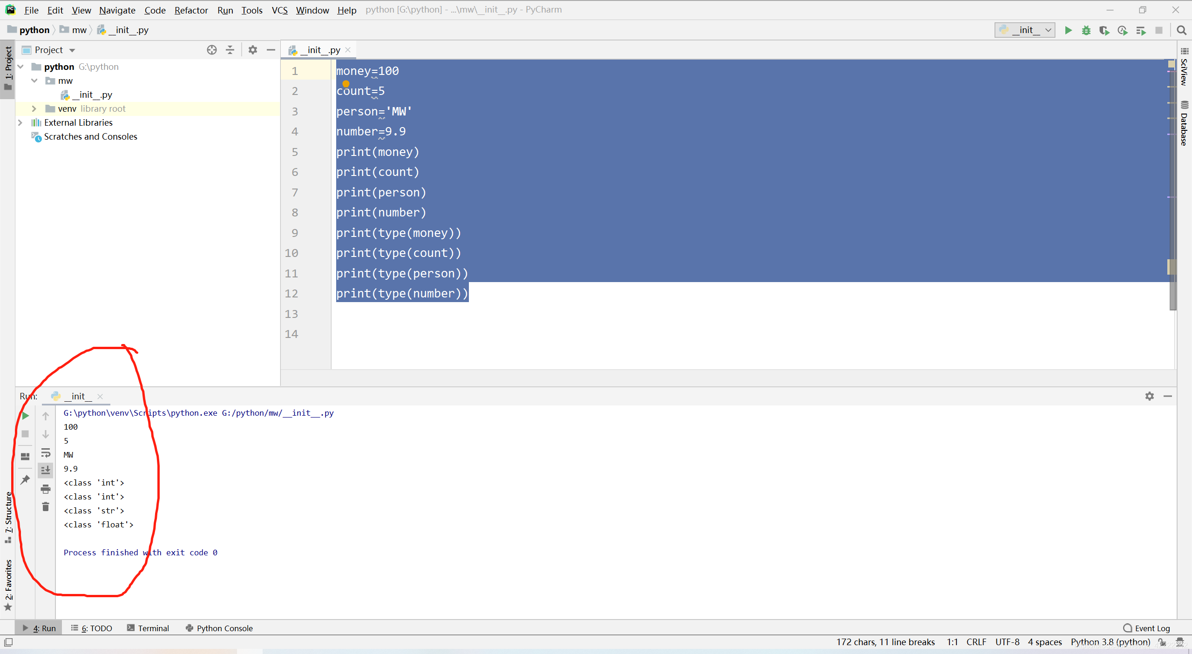Expand External Libraries node

coord(20,123)
